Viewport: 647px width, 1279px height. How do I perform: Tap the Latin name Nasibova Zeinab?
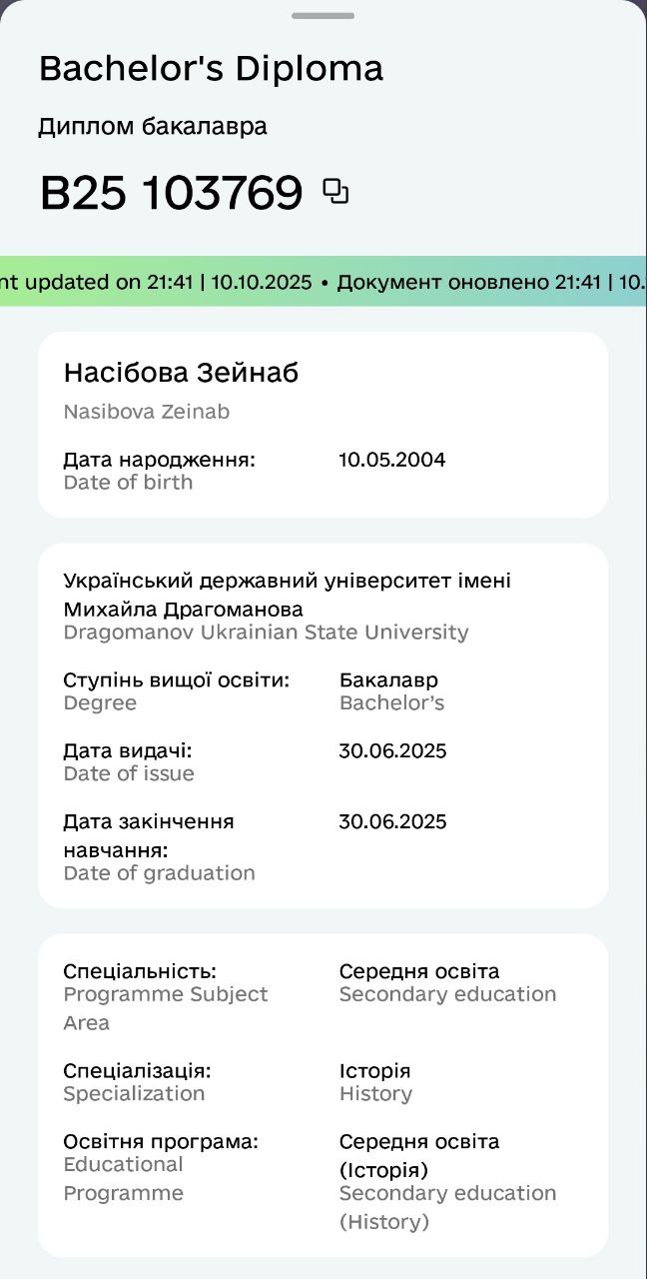pos(147,412)
